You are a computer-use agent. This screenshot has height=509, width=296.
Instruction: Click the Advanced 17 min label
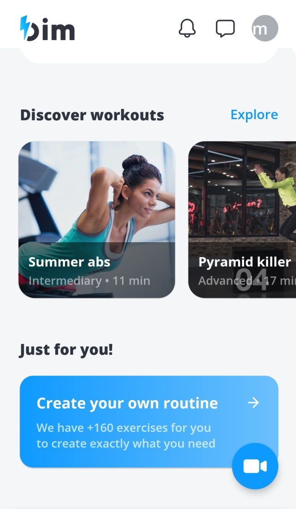point(247,281)
